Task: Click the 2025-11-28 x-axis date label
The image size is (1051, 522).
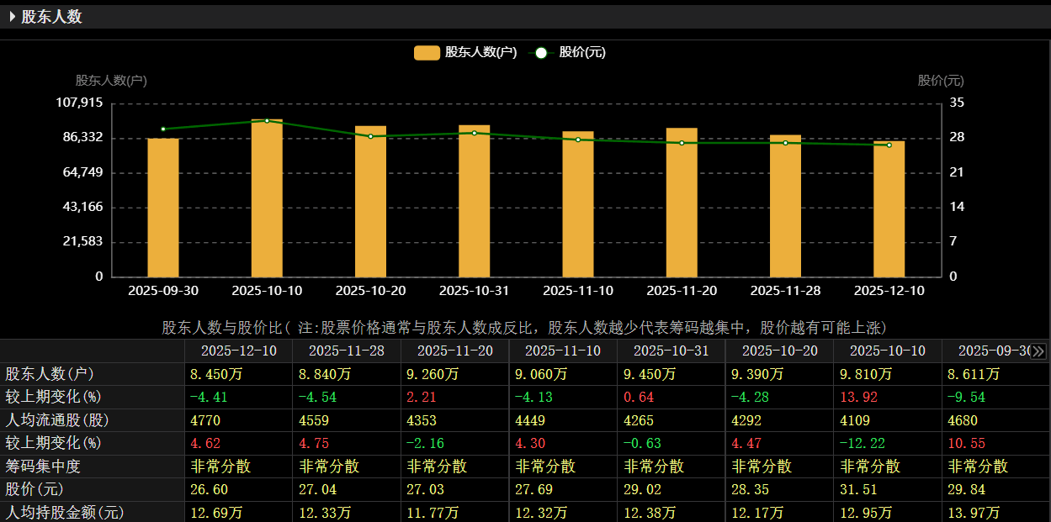Action: (x=785, y=291)
